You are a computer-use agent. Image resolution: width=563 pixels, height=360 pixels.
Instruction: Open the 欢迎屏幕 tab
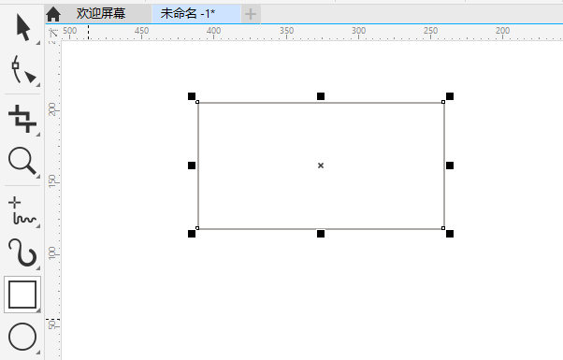click(x=101, y=14)
